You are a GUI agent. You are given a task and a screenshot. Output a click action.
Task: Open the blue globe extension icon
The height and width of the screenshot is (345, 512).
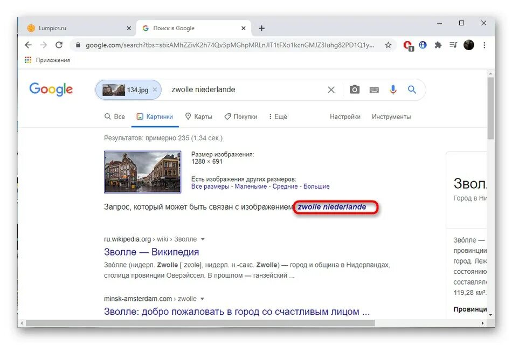pyautogui.click(x=423, y=45)
